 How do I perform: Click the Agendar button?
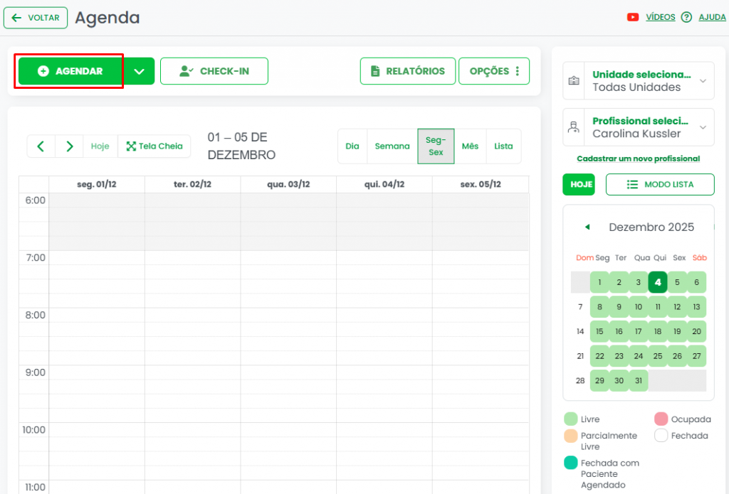[70, 71]
